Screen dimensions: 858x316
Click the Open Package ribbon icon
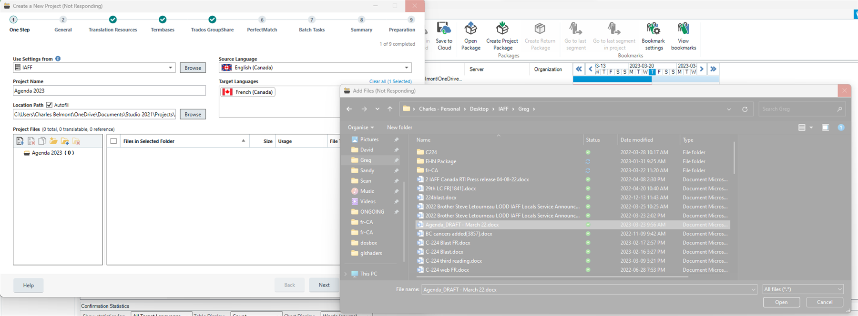click(x=470, y=36)
